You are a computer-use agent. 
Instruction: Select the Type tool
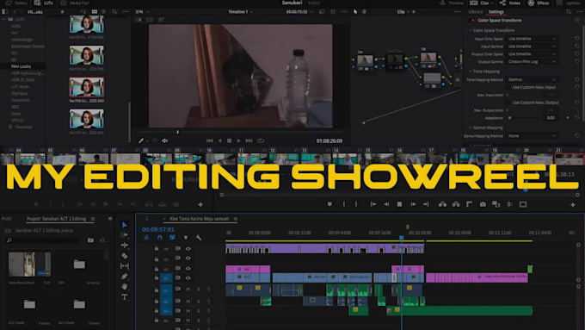pyautogui.click(x=125, y=297)
